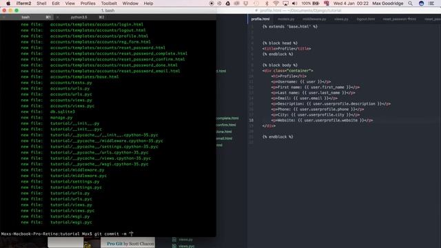
Task: Click the final endblock code line
Action: point(278,136)
